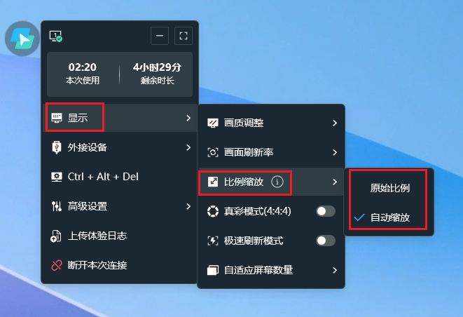Click the 断开本次连接 broken link icon
The width and height of the screenshot is (463, 317).
tap(57, 265)
